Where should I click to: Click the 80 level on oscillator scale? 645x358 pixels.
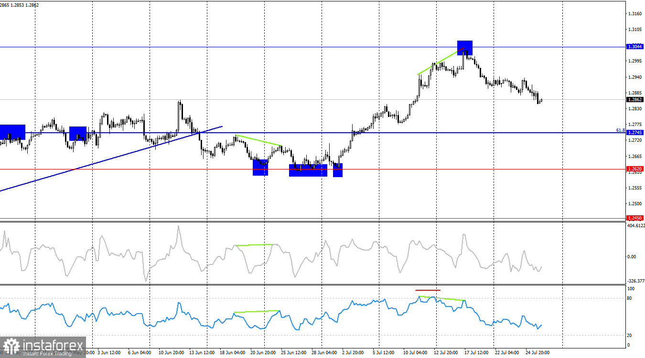pyautogui.click(x=630, y=298)
